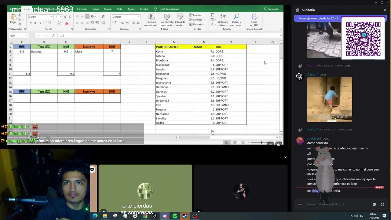
Task: Click ¿Qué desea hacer? search box
Action: point(169,9)
